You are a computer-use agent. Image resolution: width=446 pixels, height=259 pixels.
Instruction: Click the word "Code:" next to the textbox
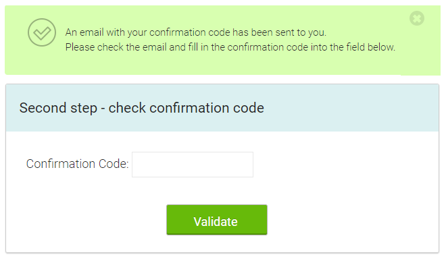[x=114, y=164]
